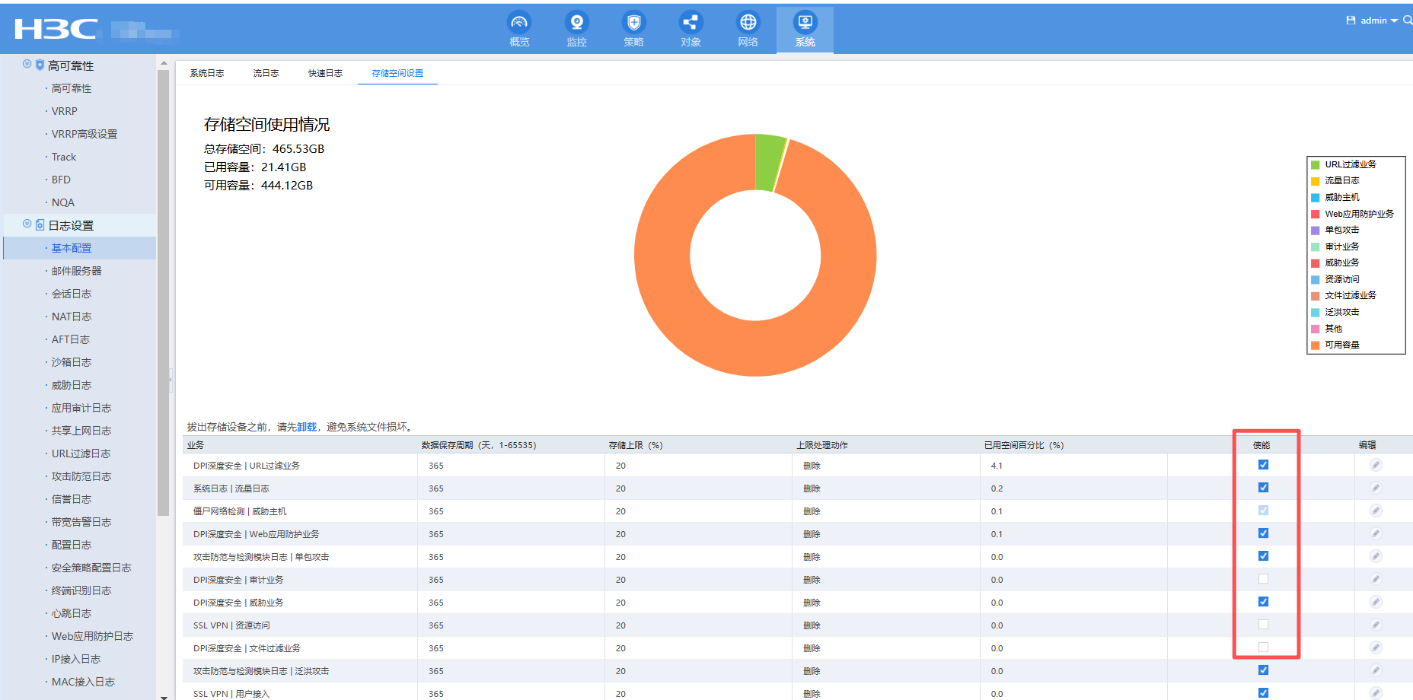Screen dimensions: 1413x700
Task: Click edit pencil for 系统日志 | 流量日志 row
Action: 1375,488
